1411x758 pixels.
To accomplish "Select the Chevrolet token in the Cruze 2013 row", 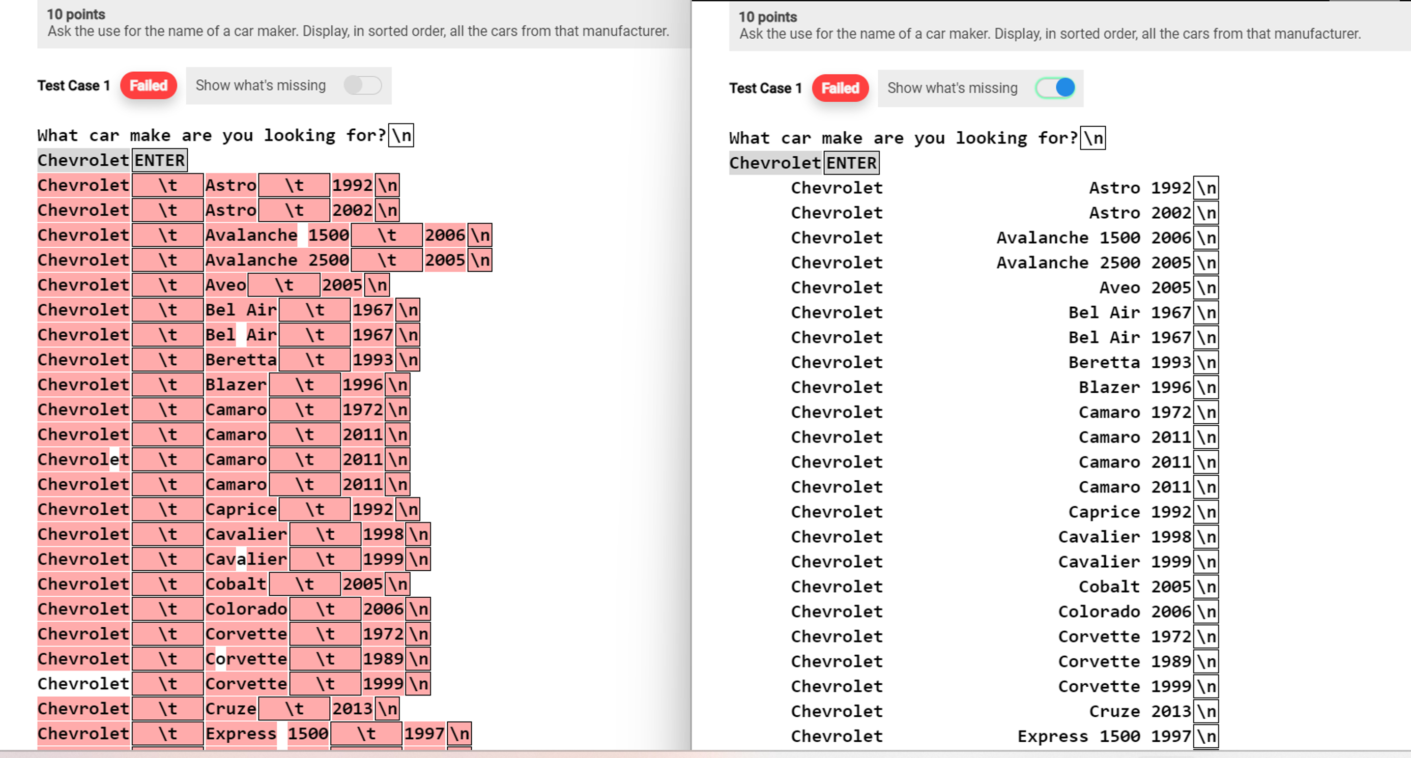I will pyautogui.click(x=83, y=708).
